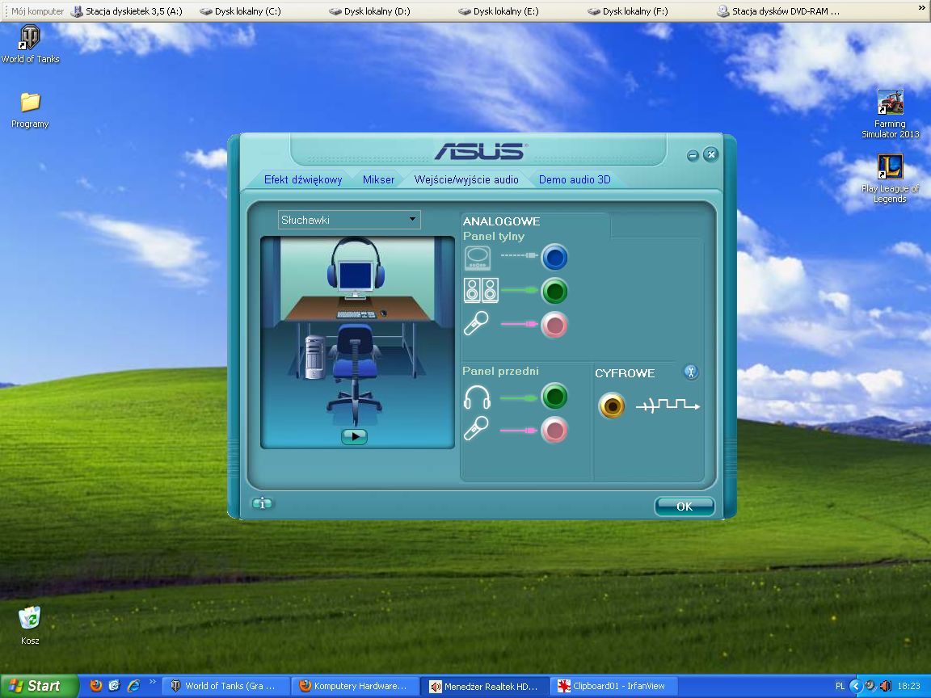
Task: Open Dysk lokalny (F:) from top toolbar
Action: tap(627, 11)
